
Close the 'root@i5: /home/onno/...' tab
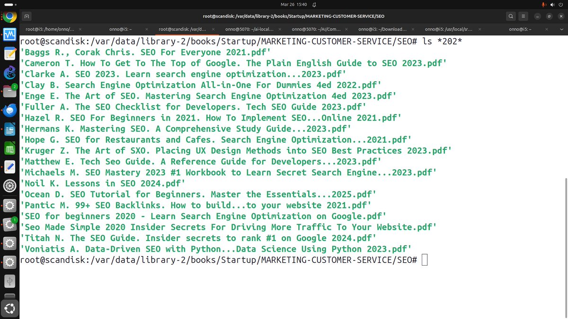tap(80, 29)
